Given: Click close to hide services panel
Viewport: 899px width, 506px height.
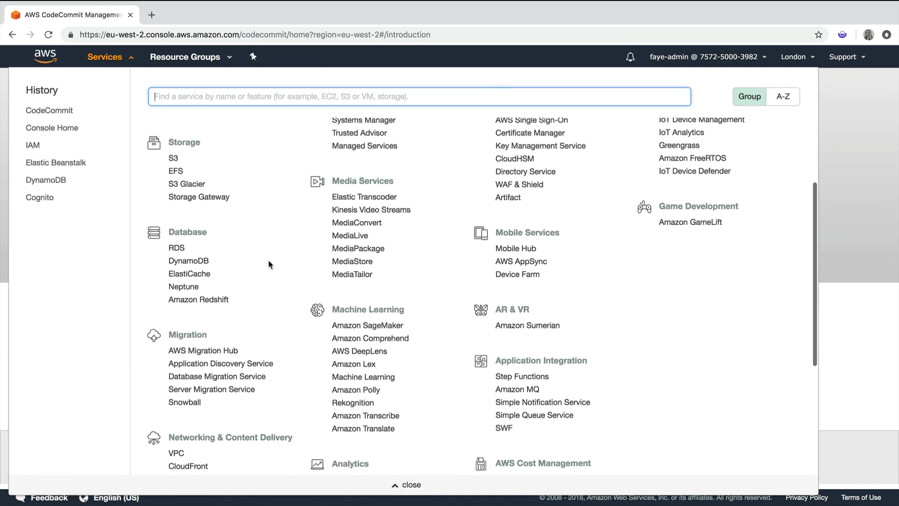Looking at the screenshot, I should (x=406, y=485).
